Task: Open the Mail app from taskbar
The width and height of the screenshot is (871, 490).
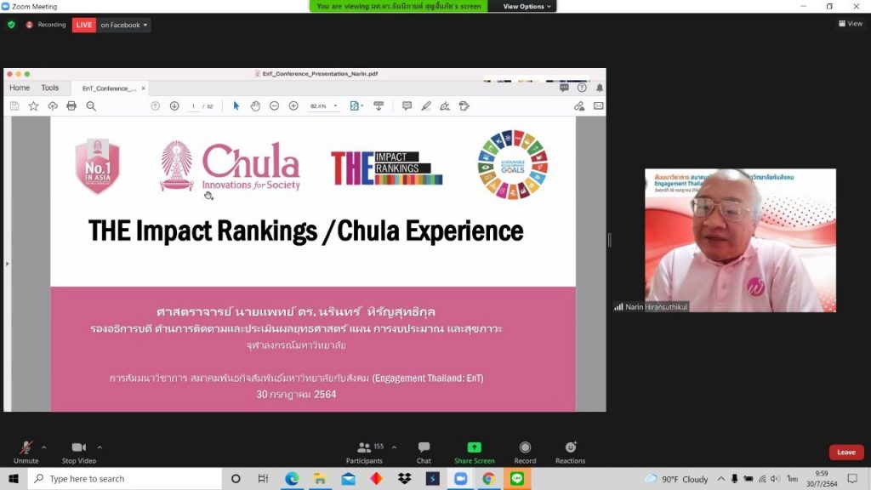Action: tap(348, 478)
